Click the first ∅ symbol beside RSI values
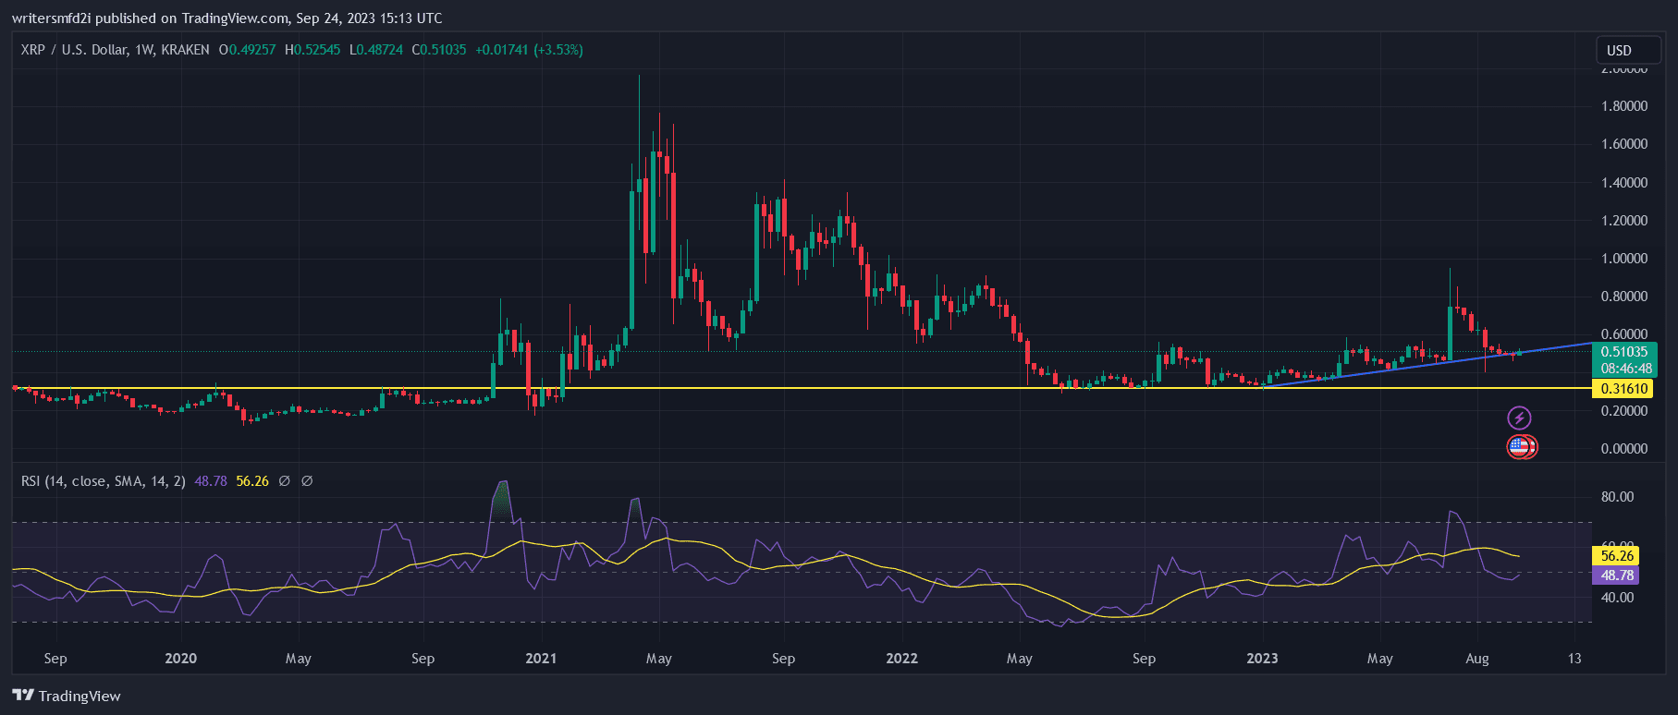Image resolution: width=1678 pixels, height=715 pixels. (x=285, y=481)
